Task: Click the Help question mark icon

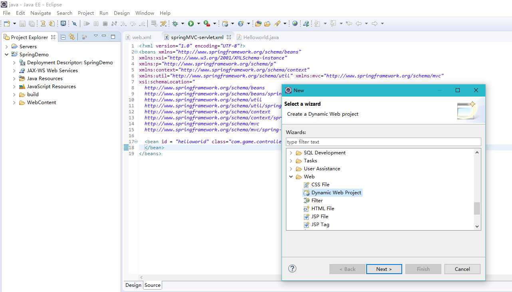Action: click(x=292, y=268)
